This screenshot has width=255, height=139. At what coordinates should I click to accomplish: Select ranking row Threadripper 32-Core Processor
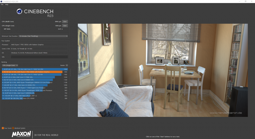[x=35, y=82]
